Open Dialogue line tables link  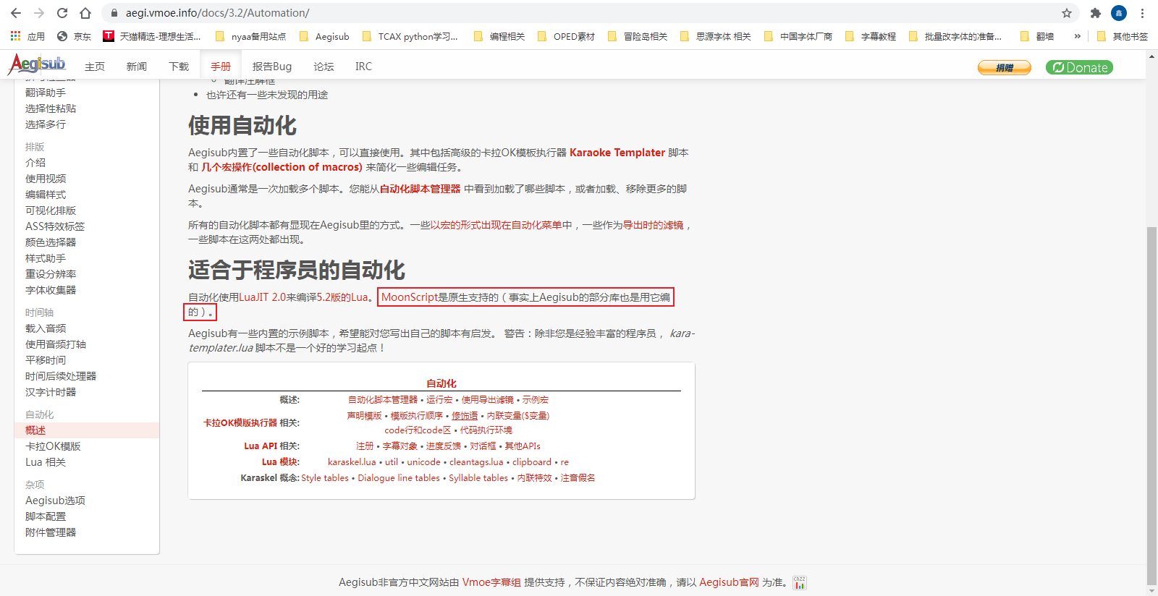pos(399,478)
